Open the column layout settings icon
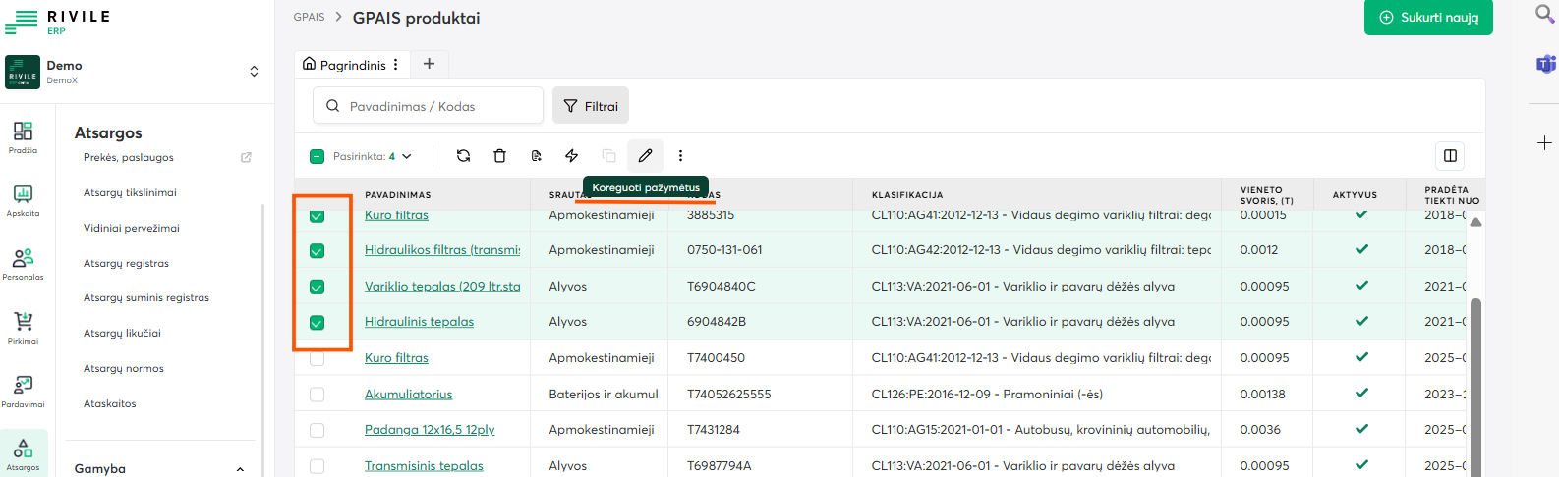The height and width of the screenshot is (477, 1559). 1450,155
